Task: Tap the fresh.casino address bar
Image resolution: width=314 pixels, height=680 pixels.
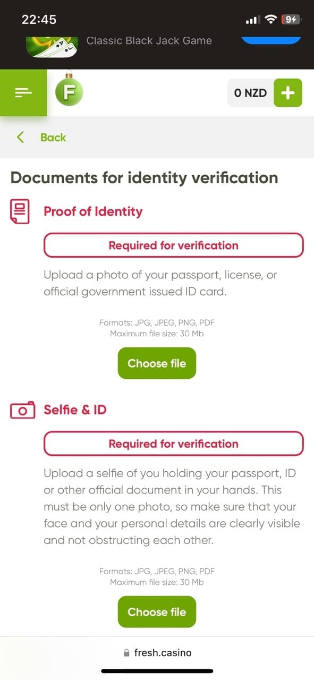Action: tap(157, 653)
